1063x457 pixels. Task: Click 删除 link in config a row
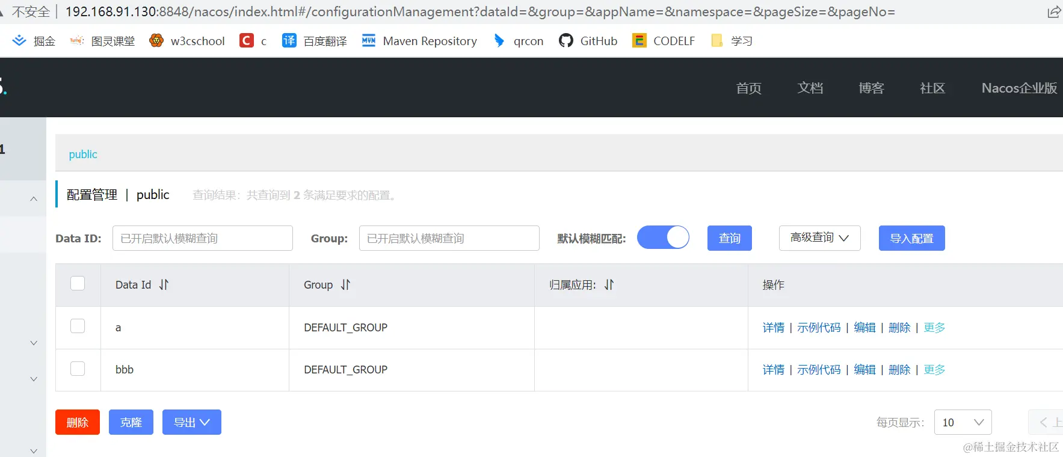[x=899, y=328]
